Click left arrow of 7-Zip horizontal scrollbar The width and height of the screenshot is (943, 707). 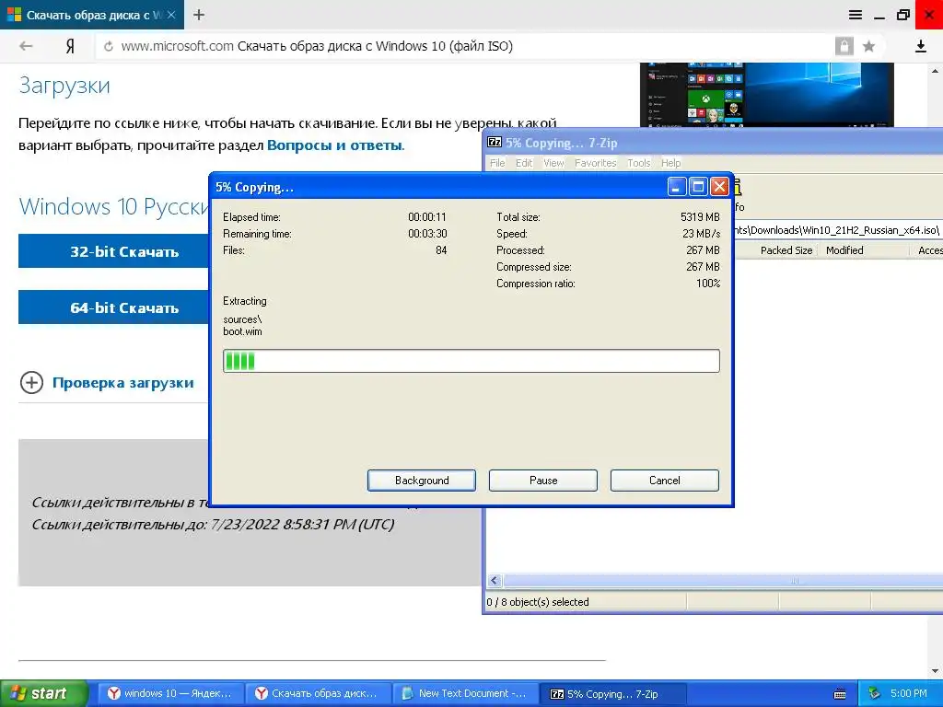coord(495,581)
